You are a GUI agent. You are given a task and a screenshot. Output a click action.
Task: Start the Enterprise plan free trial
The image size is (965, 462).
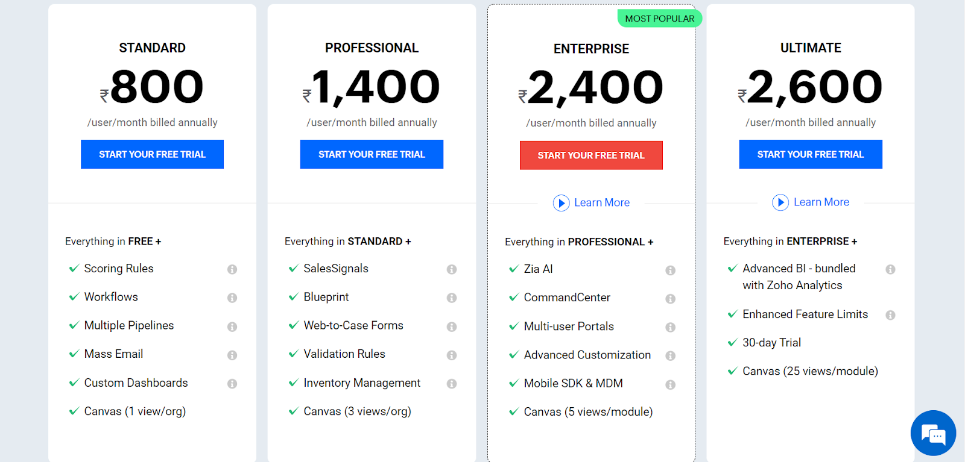coord(591,155)
